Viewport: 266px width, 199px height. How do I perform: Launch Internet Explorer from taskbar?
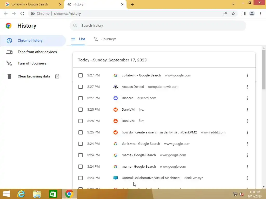(21, 194)
